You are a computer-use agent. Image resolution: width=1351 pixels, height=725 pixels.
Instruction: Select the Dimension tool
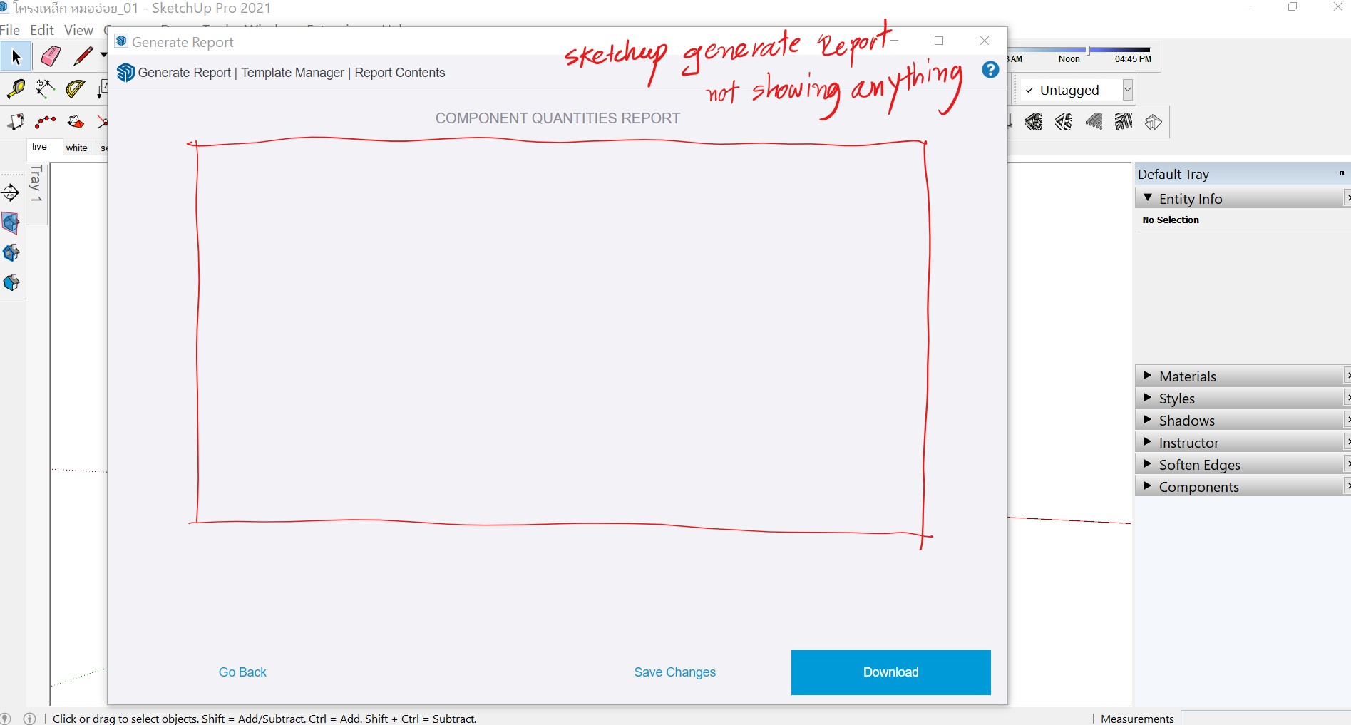point(45,88)
